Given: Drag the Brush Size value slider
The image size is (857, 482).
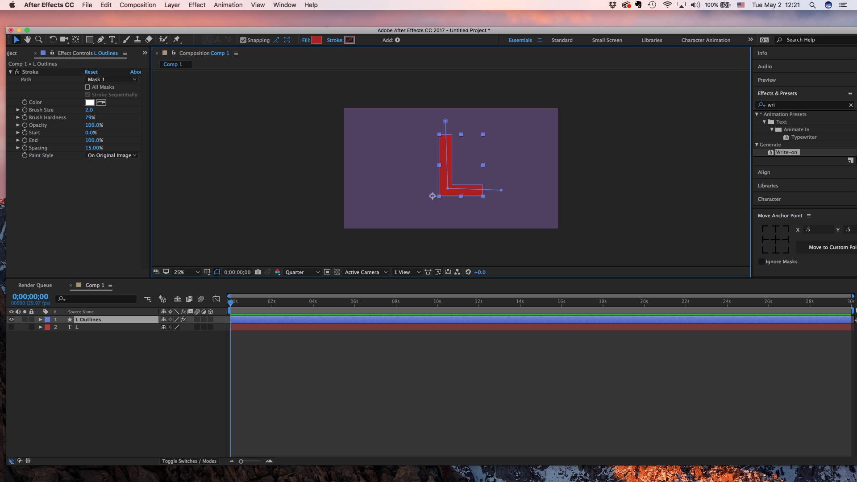Looking at the screenshot, I should [87, 109].
